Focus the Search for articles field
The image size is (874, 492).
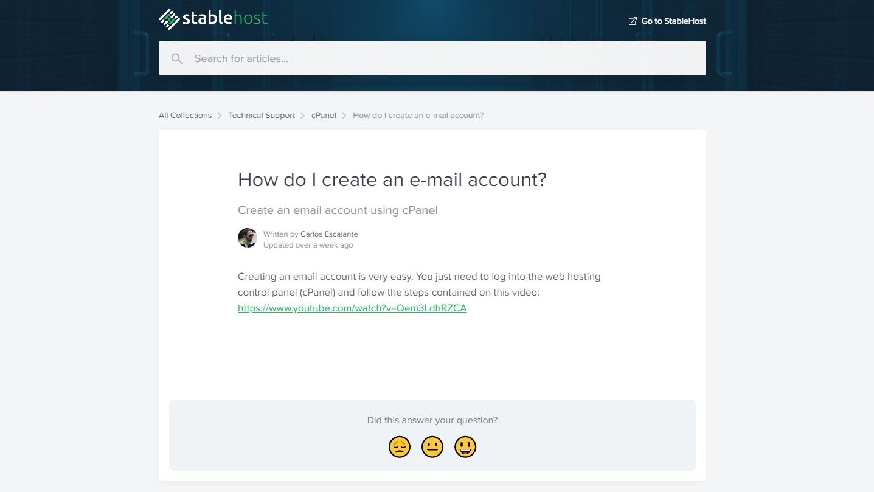coord(432,58)
